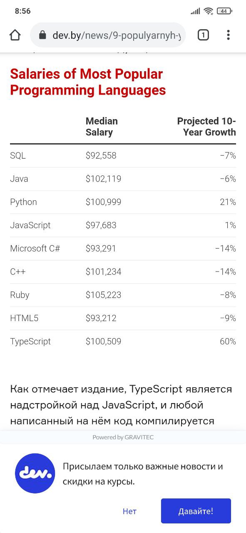Tap the JavaScript row label
246x533 pixels.
pyautogui.click(x=30, y=225)
